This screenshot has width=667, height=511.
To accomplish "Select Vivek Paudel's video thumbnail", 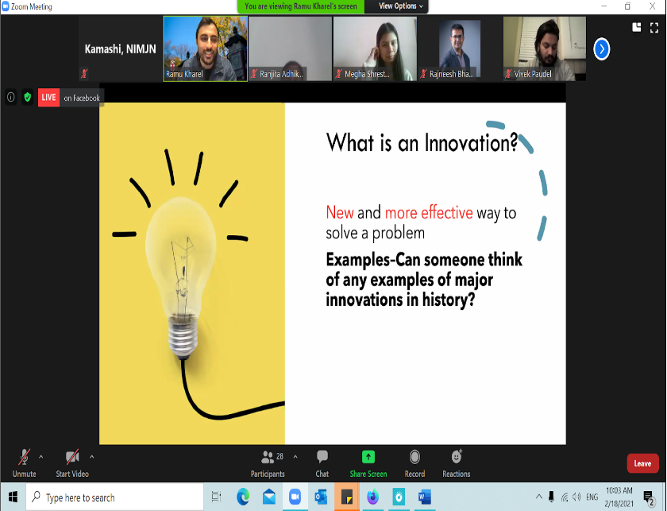I will (x=544, y=48).
